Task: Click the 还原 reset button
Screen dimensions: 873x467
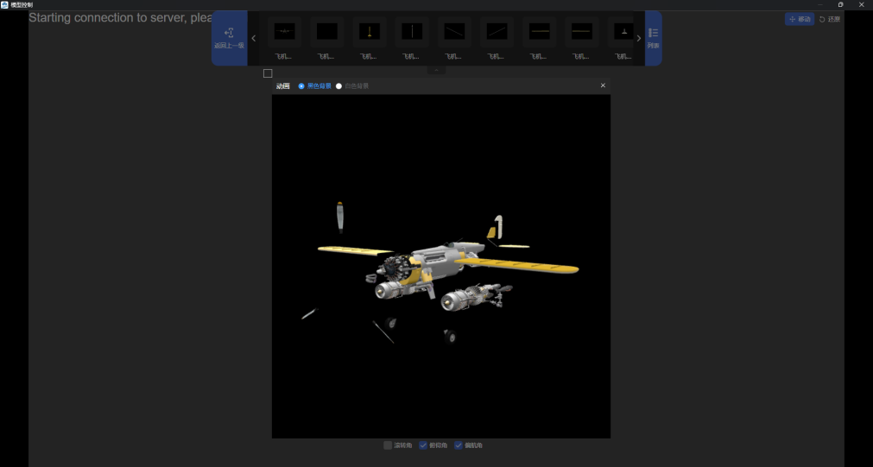Action: (829, 19)
